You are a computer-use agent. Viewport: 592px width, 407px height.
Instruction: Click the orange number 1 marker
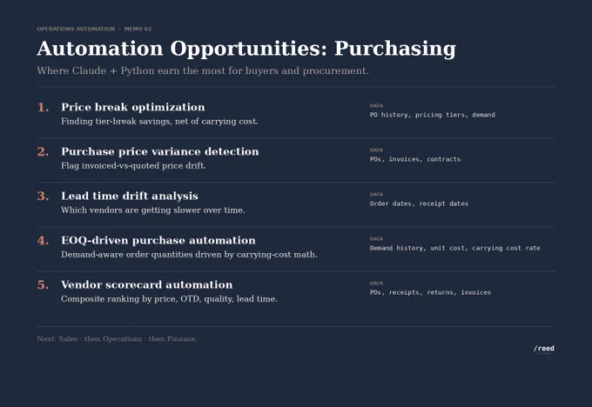43,108
